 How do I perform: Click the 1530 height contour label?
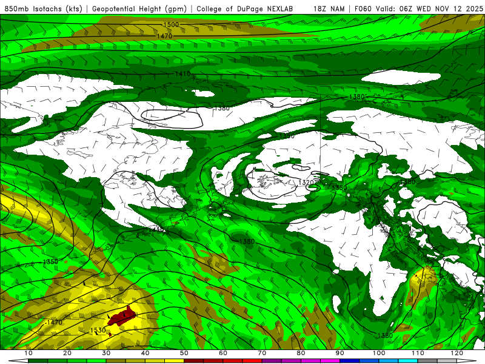pyautogui.click(x=98, y=331)
